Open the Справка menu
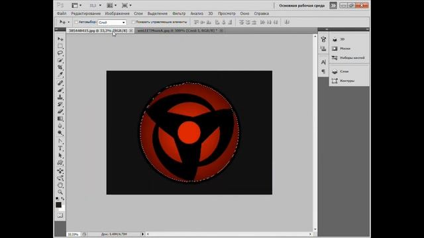This screenshot has width=424, height=238. pyautogui.click(x=261, y=13)
